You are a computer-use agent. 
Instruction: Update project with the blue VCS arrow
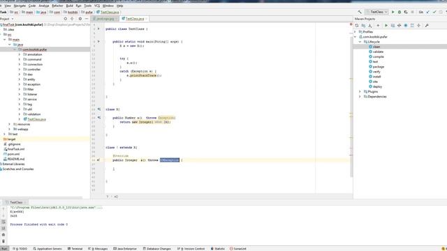click(x=428, y=12)
